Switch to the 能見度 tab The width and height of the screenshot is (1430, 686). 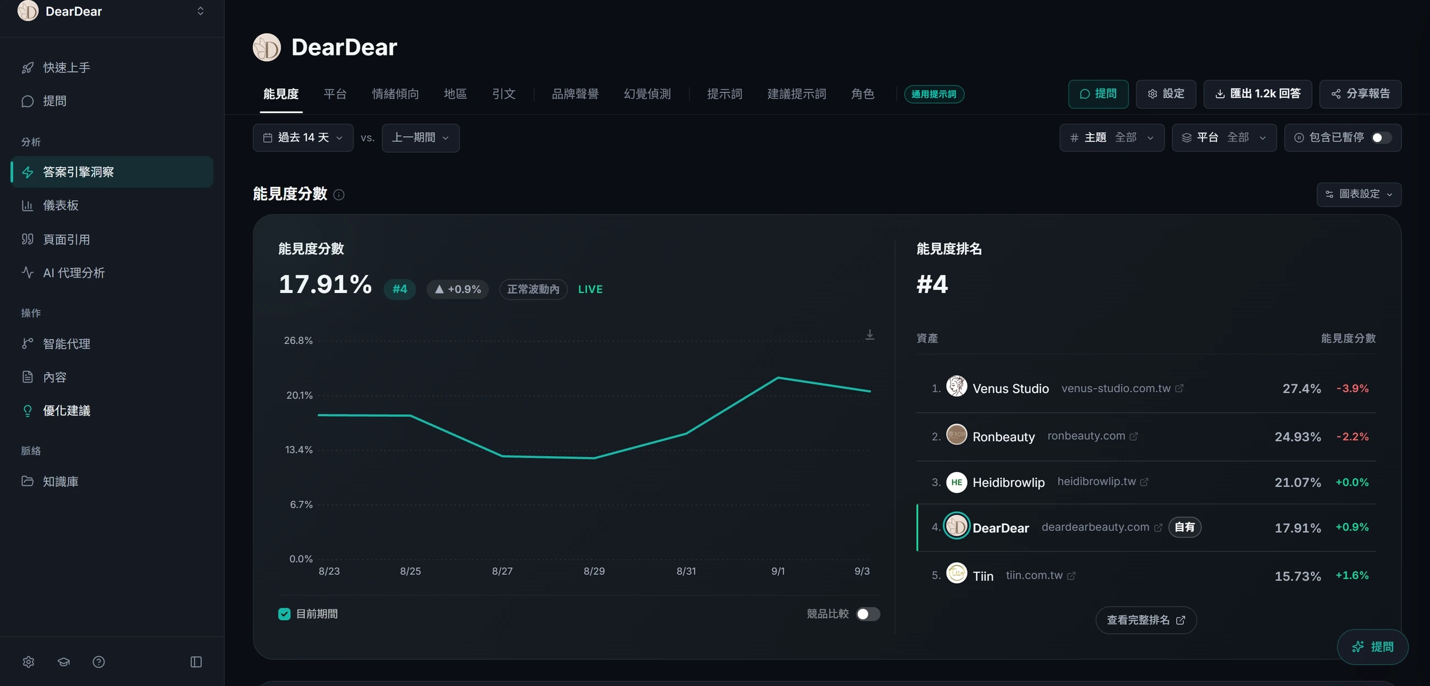(281, 94)
